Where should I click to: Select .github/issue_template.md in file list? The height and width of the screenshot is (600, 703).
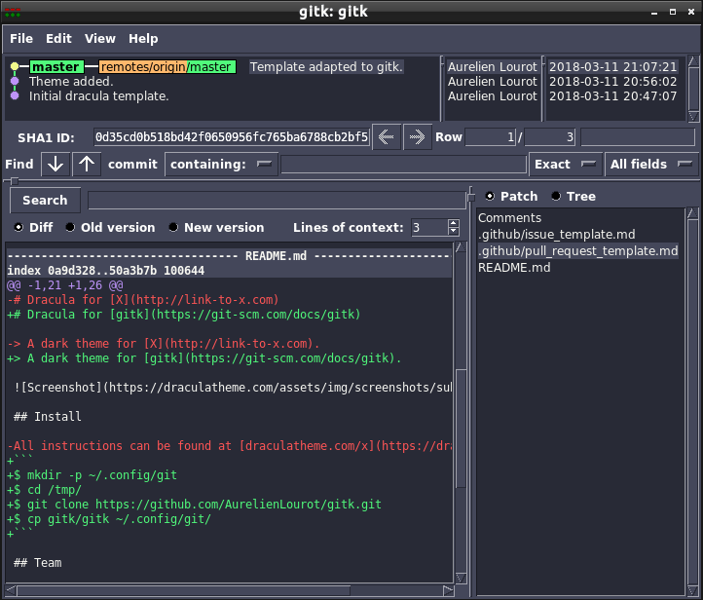pyautogui.click(x=556, y=235)
